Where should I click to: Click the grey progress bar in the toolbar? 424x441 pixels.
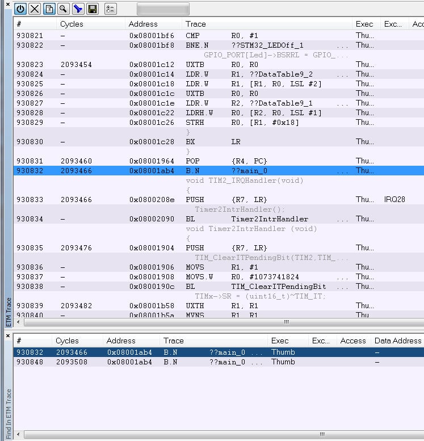click(x=163, y=9)
